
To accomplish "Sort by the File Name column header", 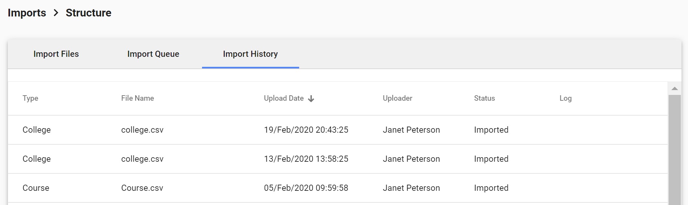I will tap(138, 98).
